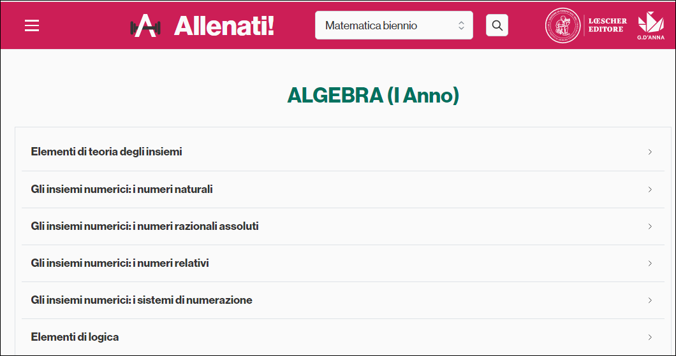The height and width of the screenshot is (356, 676).
Task: Open Gli insiemi numerici: i numeri relativi
Action: [x=120, y=263]
